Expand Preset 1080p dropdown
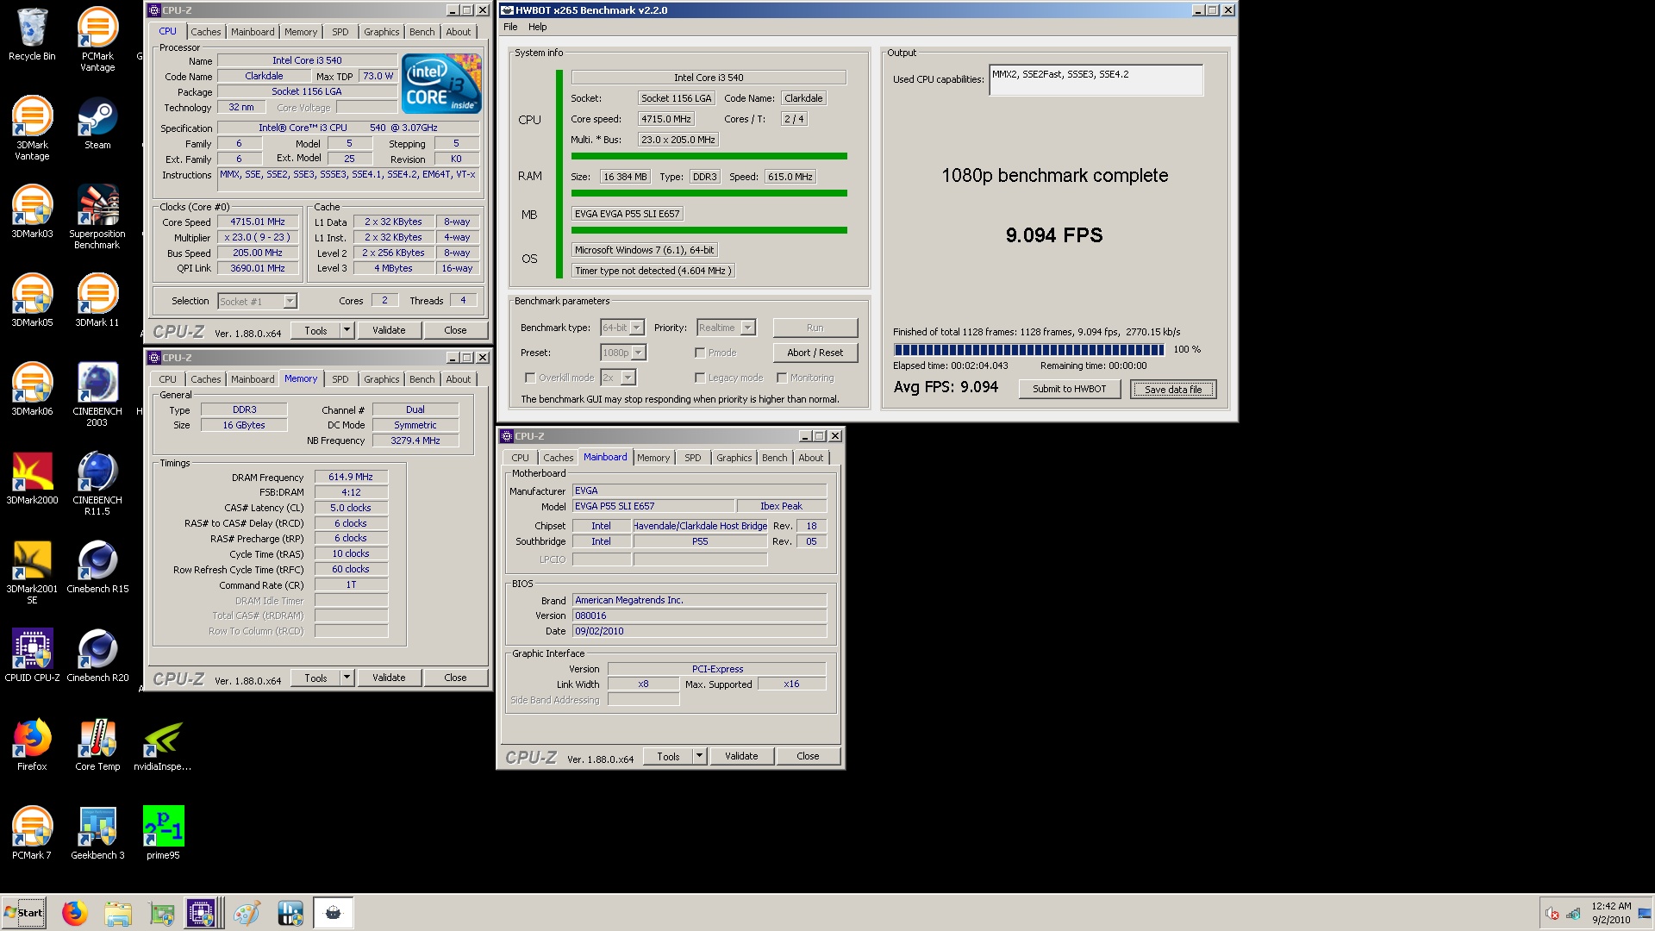This screenshot has height=931, width=1655. [639, 353]
